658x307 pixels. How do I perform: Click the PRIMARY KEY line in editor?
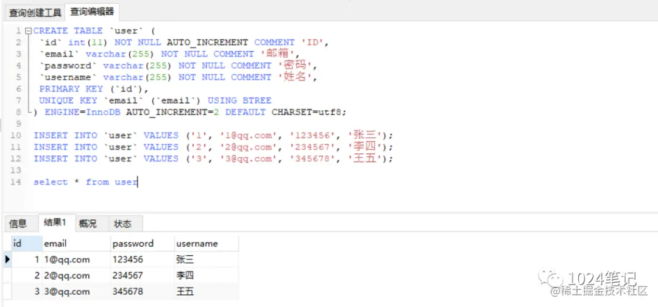[94, 89]
